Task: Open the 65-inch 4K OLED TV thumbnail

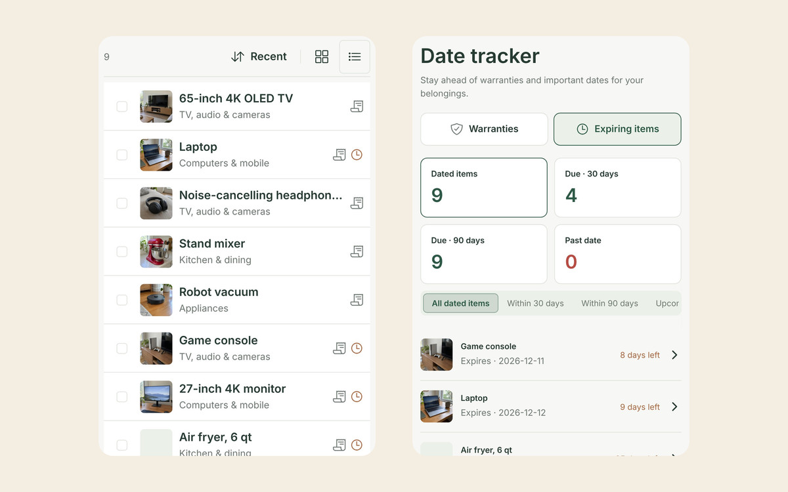Action: 156,106
